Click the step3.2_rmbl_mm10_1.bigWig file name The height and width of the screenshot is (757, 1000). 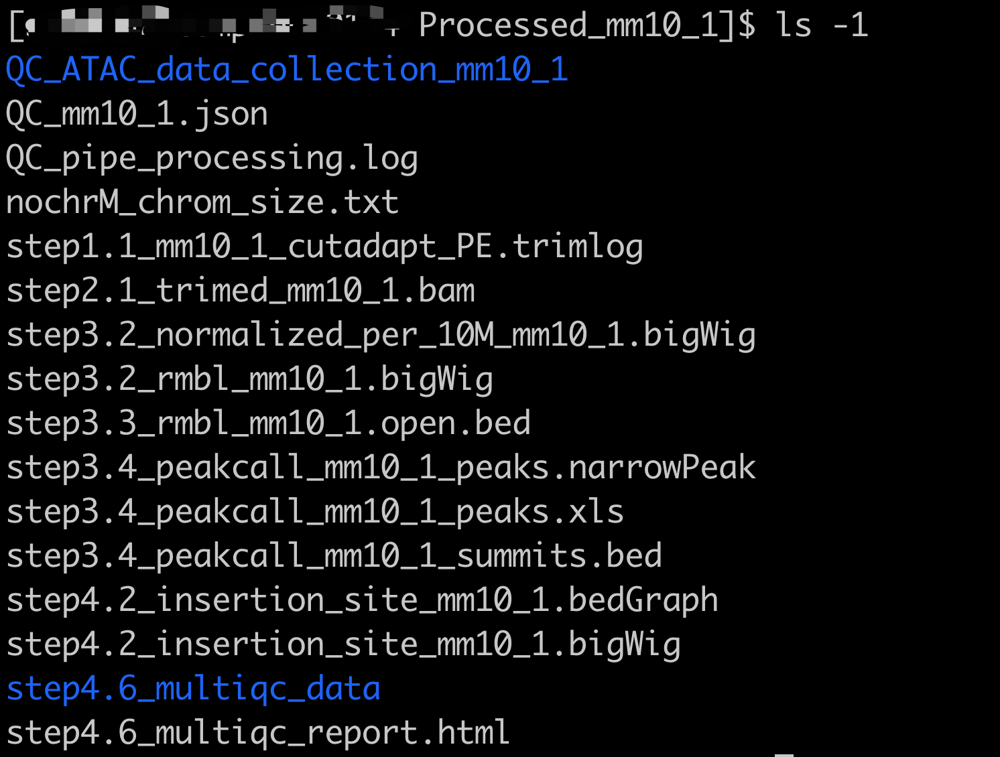(249, 379)
